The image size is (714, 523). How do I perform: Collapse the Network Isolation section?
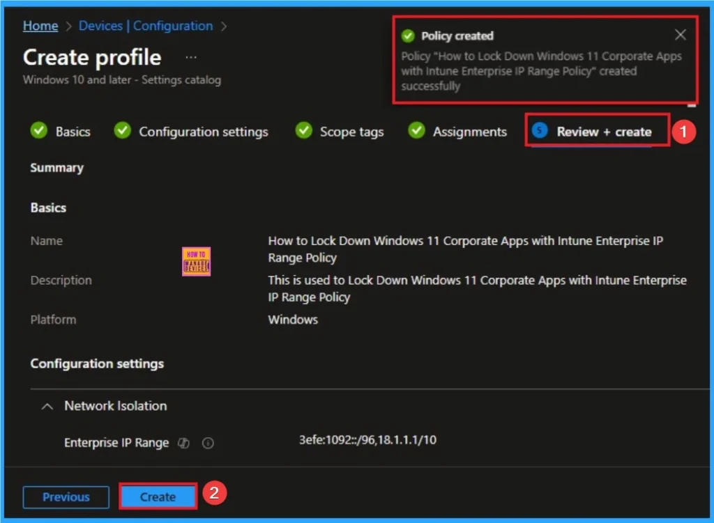(x=46, y=406)
